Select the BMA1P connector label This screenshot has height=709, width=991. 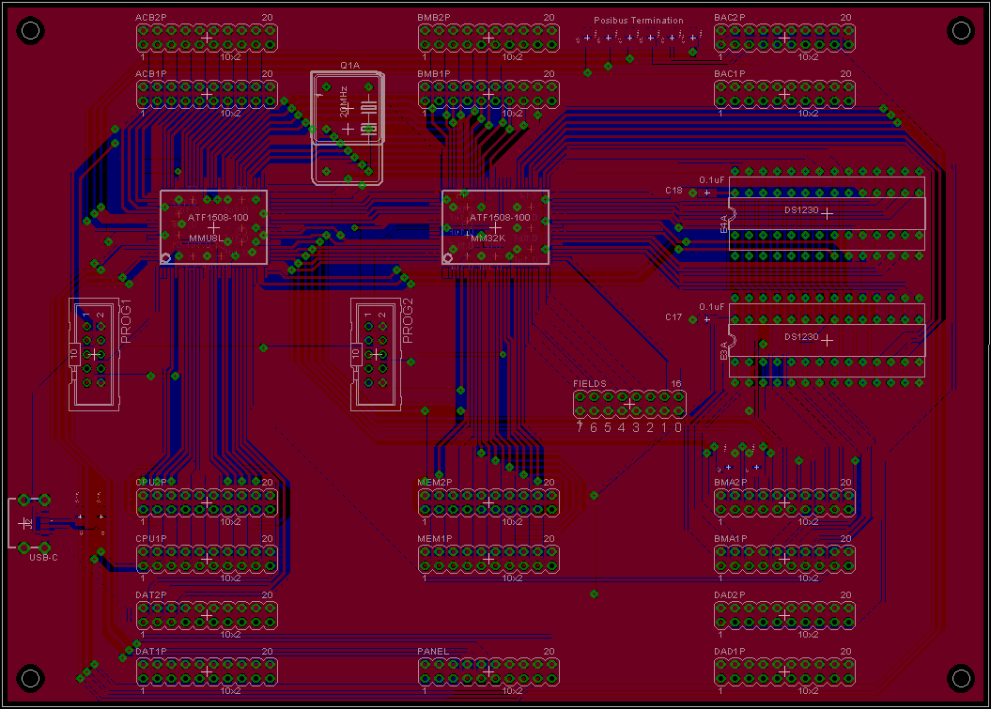[731, 539]
